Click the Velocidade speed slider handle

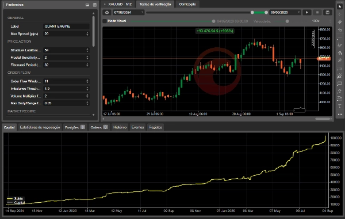pos(287,21)
